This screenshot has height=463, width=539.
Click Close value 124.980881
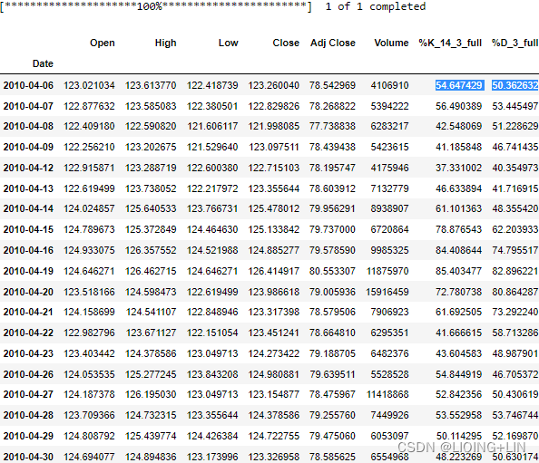274,374
